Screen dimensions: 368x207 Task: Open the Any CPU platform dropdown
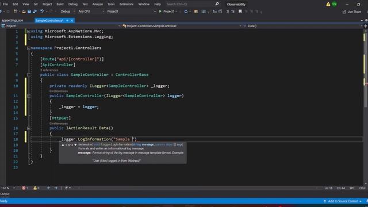(x=91, y=11)
